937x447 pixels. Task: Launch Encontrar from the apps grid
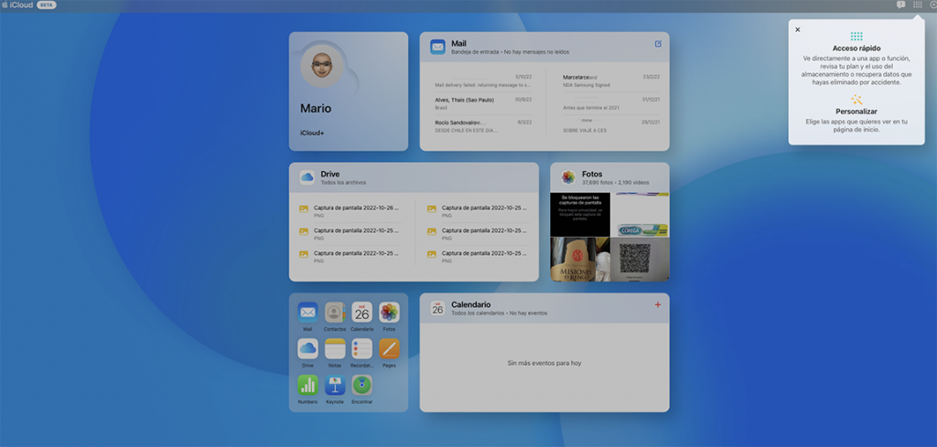[362, 385]
